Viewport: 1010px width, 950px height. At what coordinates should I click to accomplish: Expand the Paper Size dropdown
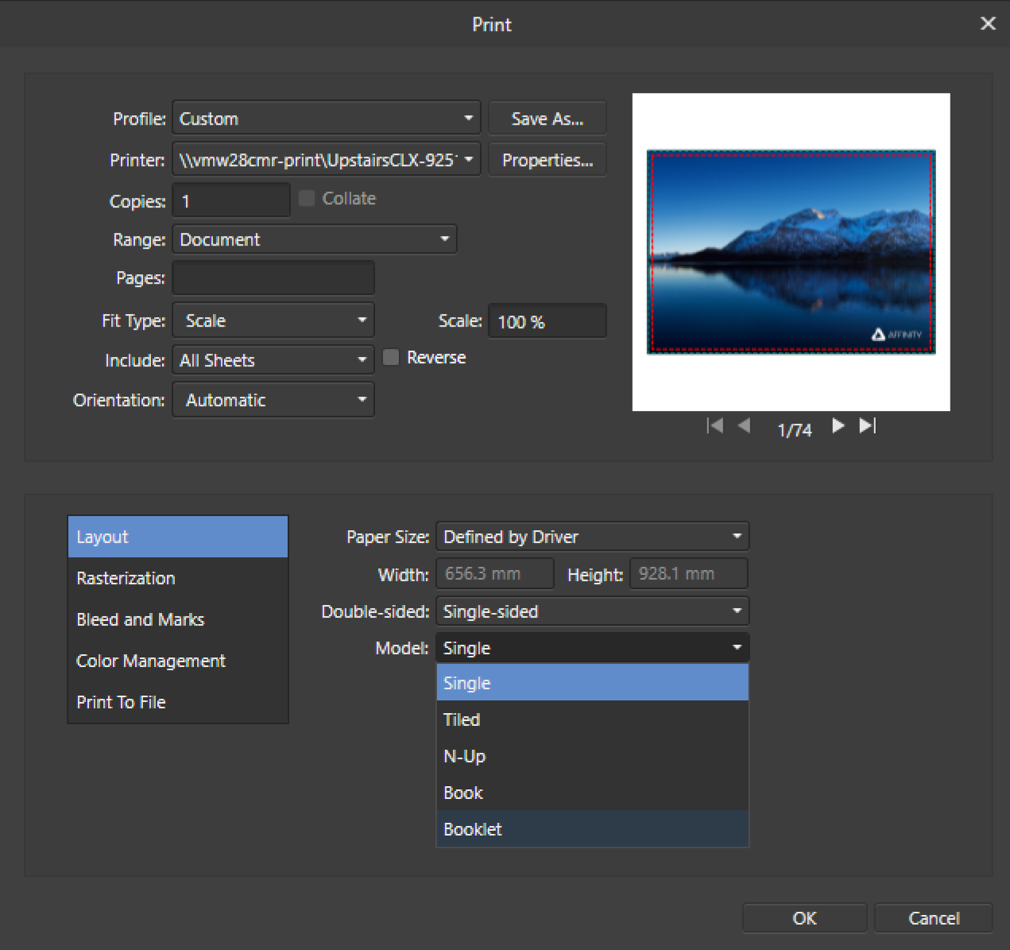pyautogui.click(x=592, y=537)
